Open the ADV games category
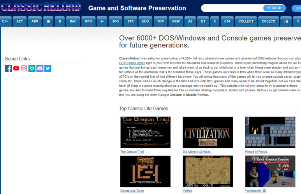The image size is (301, 194). (x=35, y=21)
